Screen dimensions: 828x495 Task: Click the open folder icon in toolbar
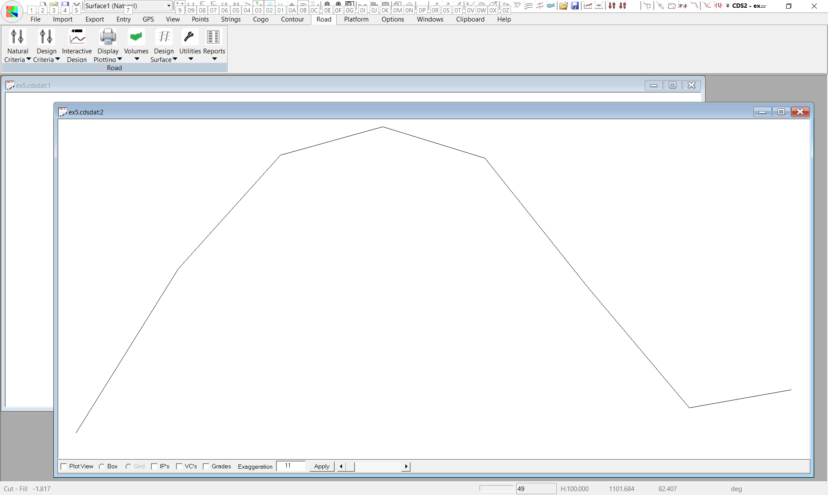(563, 6)
